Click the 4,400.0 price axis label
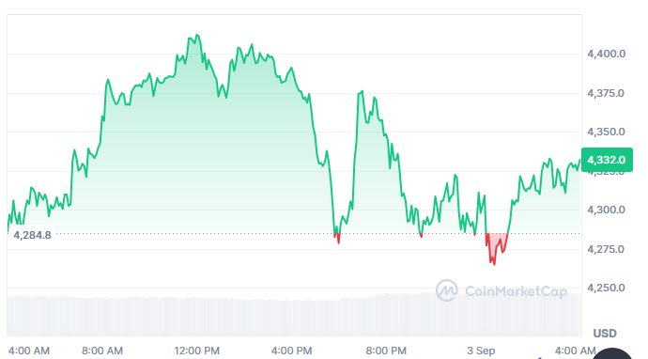The image size is (648, 359). (607, 54)
